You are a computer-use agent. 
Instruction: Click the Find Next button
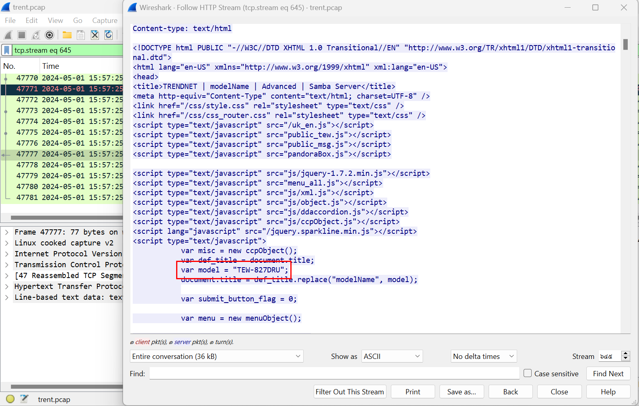tap(608, 373)
